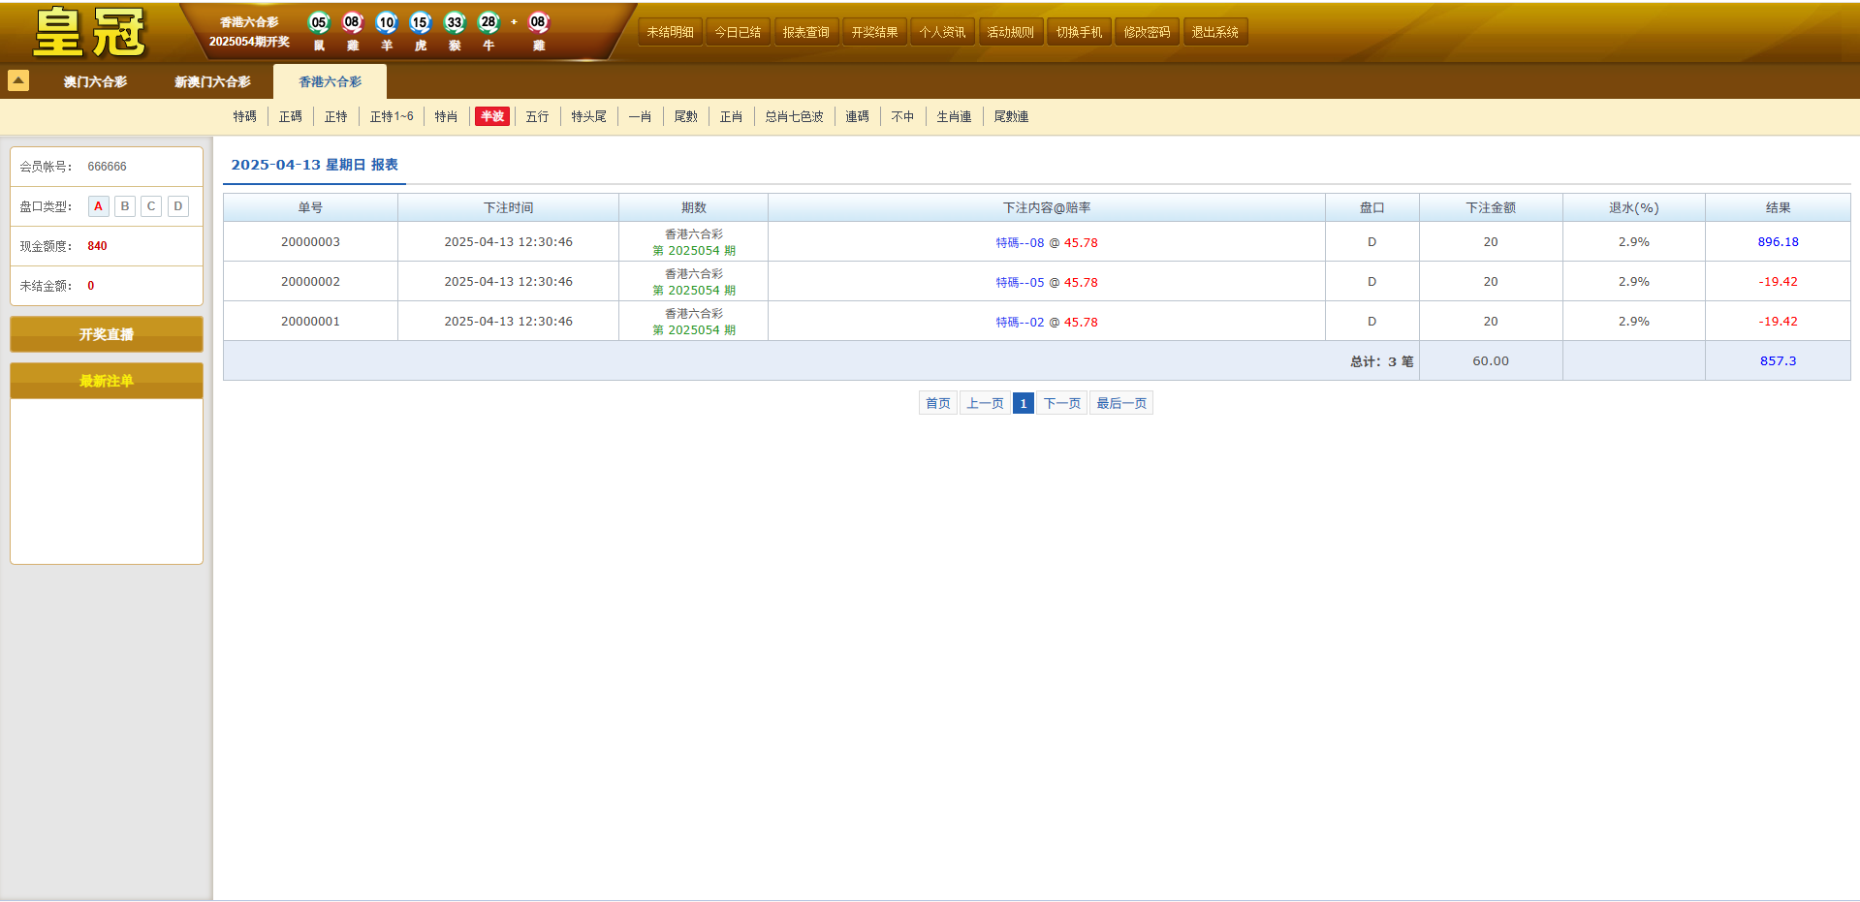Click 退出系统 to log out
Screen dimensions: 1860x902
(1215, 30)
